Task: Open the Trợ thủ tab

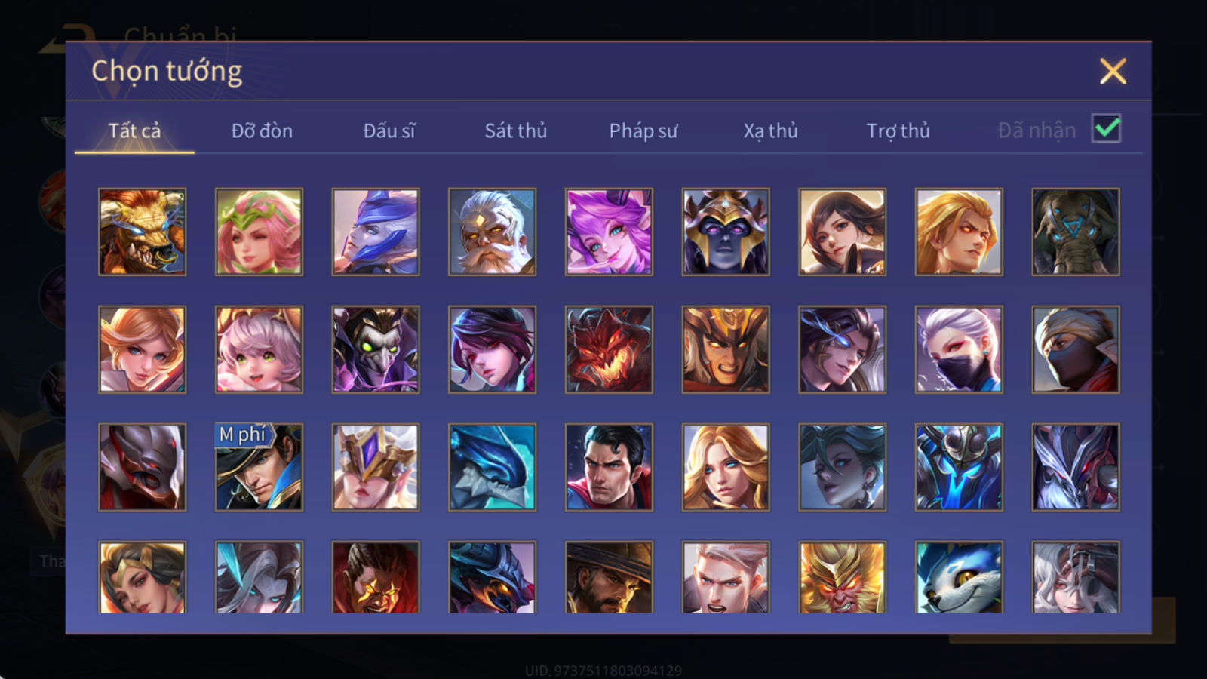Action: click(x=898, y=131)
